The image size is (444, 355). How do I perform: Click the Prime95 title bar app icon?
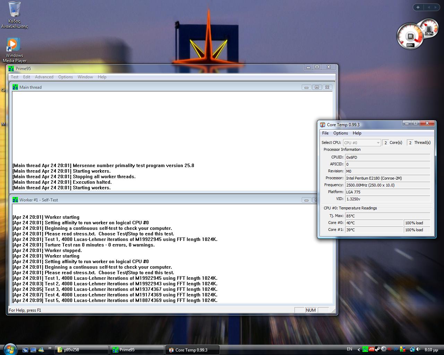coord(11,68)
